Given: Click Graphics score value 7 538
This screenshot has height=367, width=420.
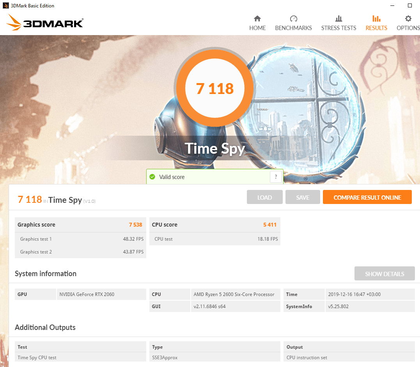Looking at the screenshot, I should tap(136, 225).
